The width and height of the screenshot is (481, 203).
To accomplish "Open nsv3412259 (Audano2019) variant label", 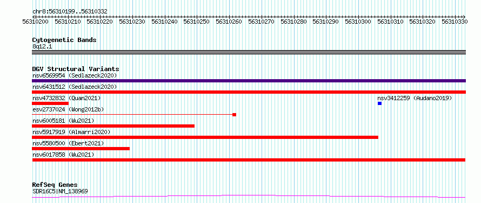I will pyautogui.click(x=415, y=98).
